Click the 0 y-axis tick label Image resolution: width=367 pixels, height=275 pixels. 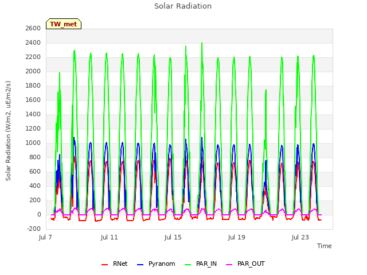(39, 215)
